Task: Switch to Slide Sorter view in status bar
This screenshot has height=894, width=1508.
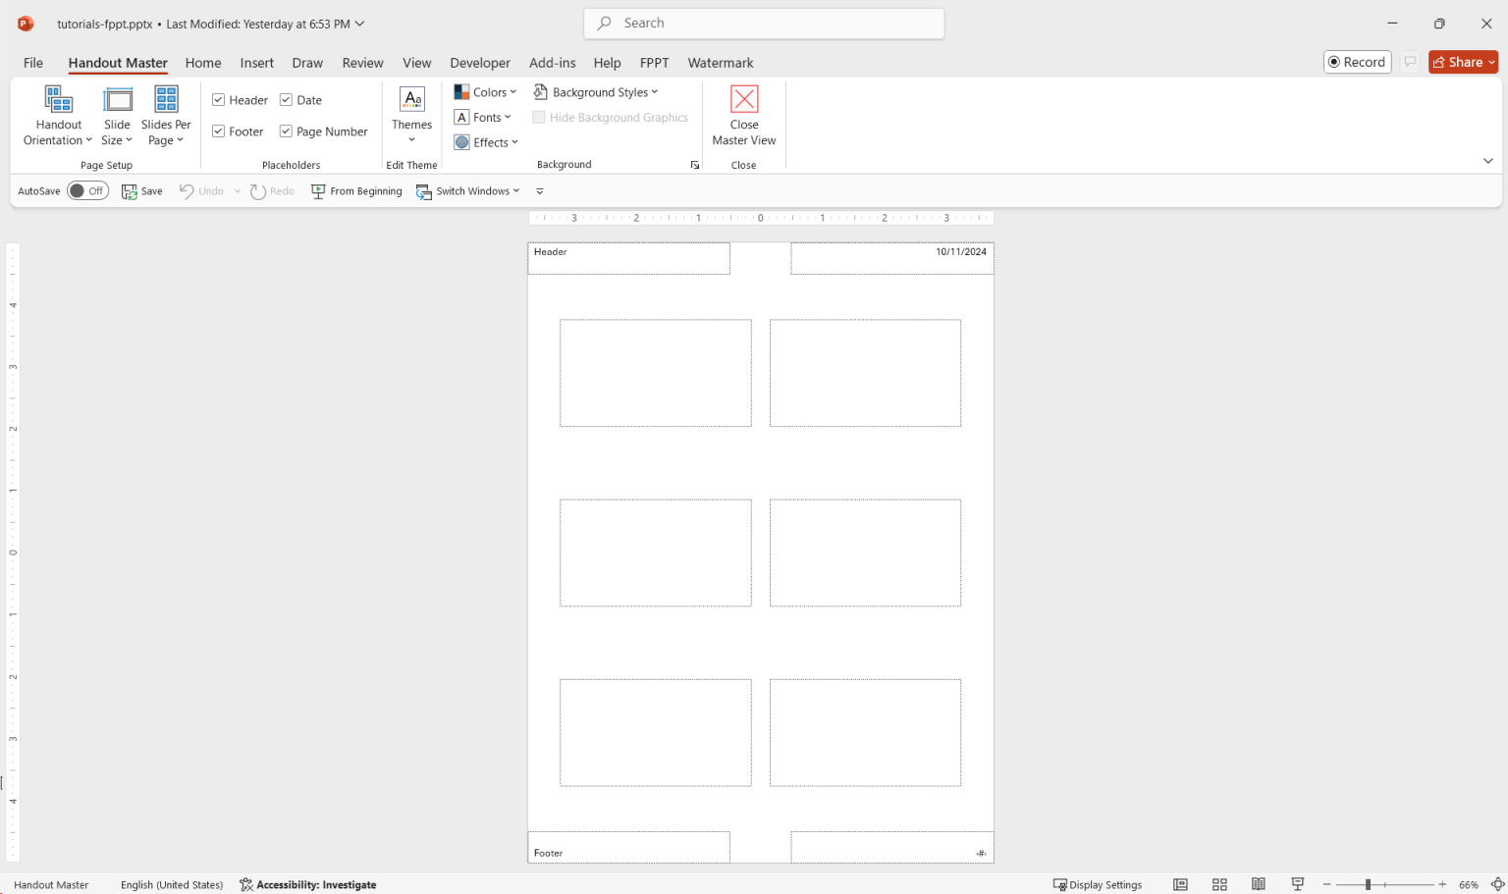Action: [x=1219, y=884]
